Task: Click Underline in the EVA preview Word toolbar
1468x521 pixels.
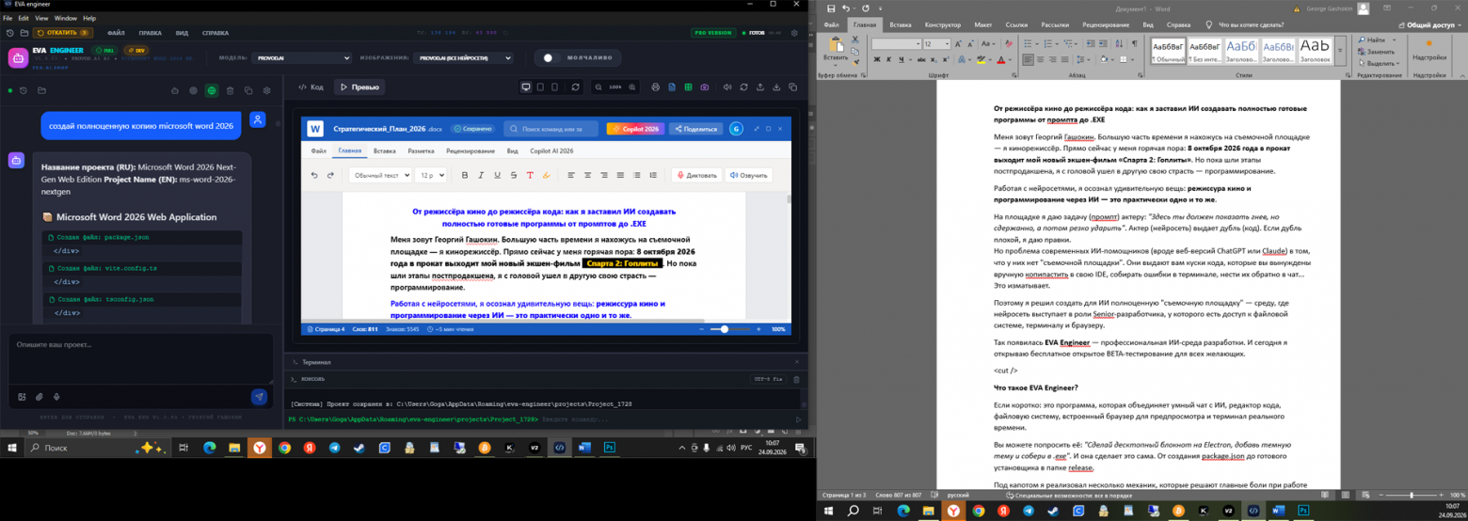Action: point(497,175)
